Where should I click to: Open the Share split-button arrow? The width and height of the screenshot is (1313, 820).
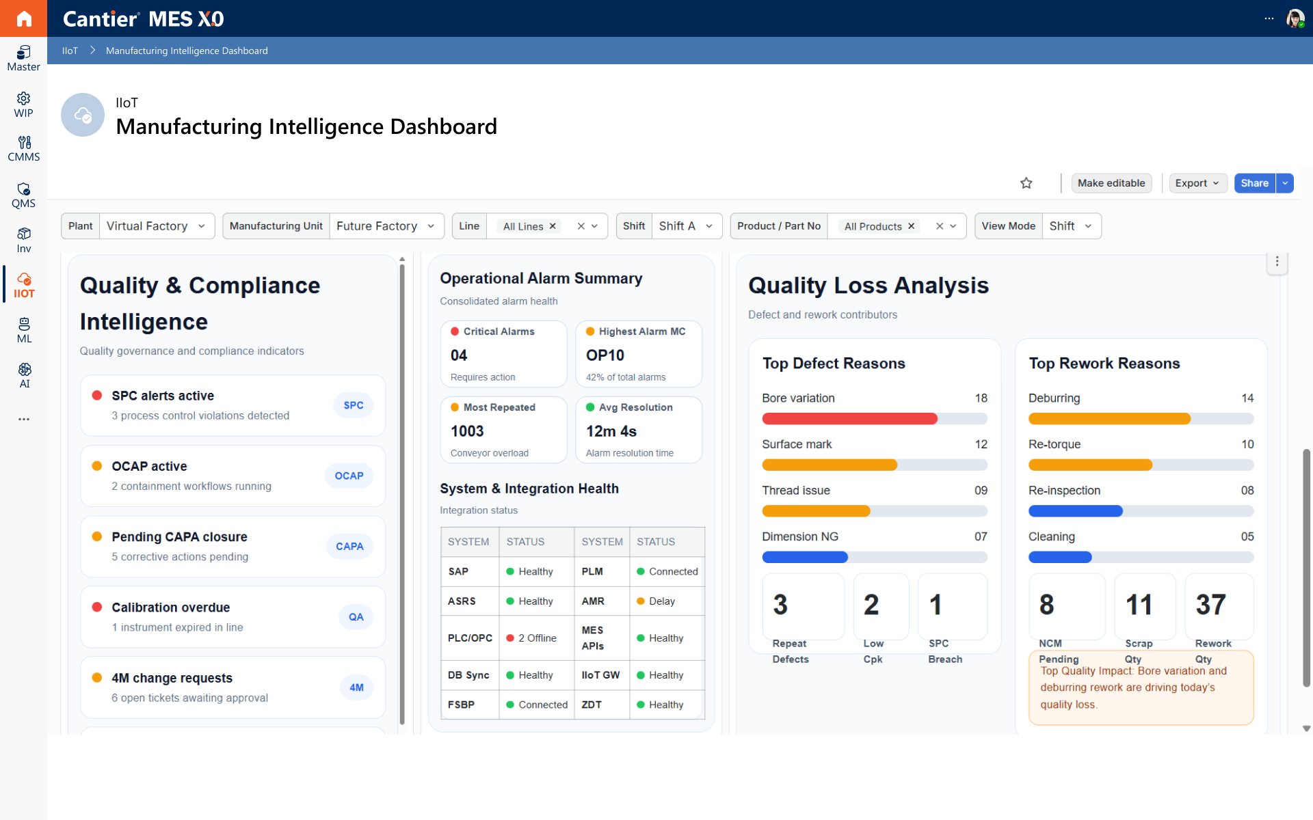(x=1285, y=183)
